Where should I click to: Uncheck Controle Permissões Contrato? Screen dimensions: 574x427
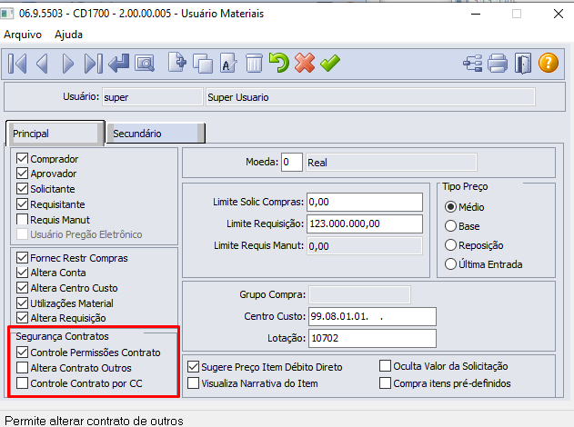(x=23, y=353)
